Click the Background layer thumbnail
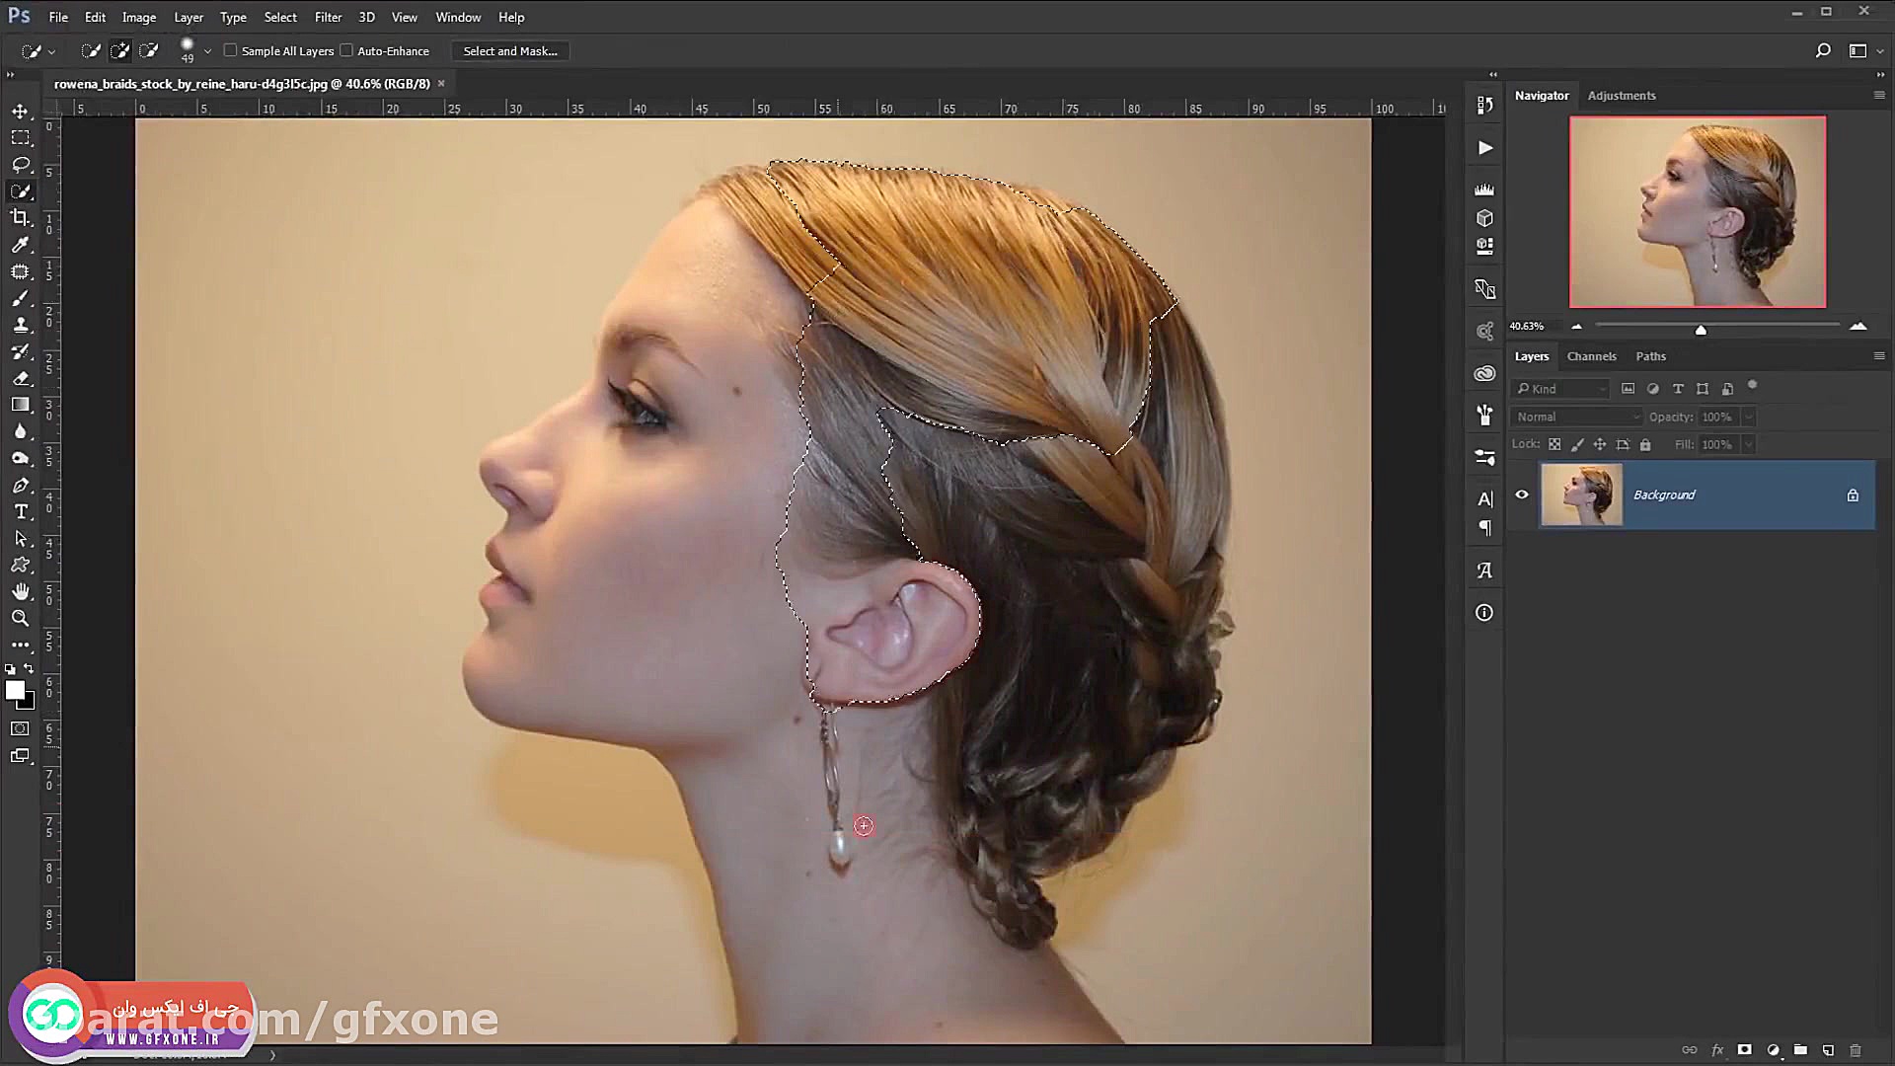This screenshot has height=1066, width=1895. click(x=1581, y=495)
